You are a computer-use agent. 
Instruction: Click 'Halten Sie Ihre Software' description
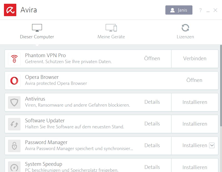(74, 127)
